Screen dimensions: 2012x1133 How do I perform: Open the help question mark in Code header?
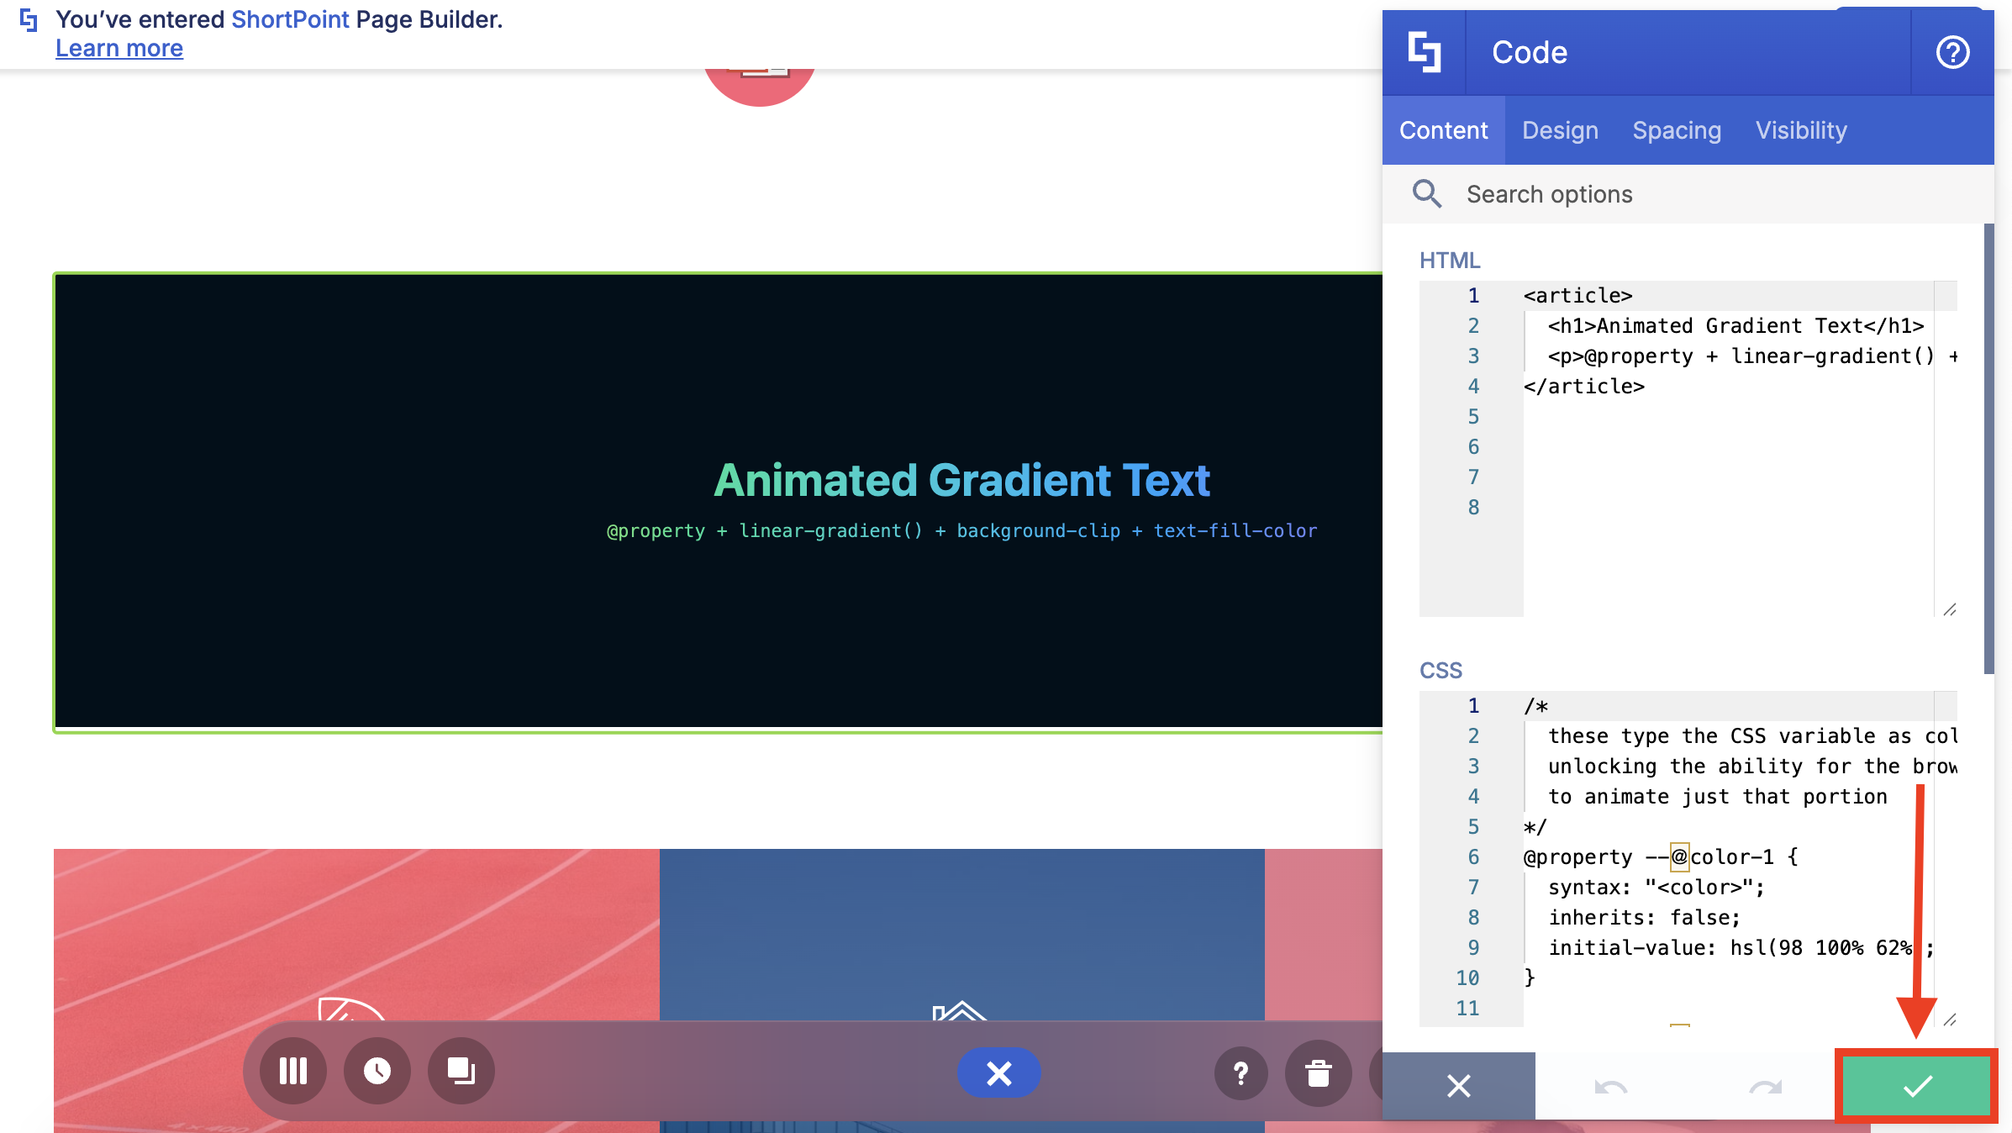[x=1952, y=52]
